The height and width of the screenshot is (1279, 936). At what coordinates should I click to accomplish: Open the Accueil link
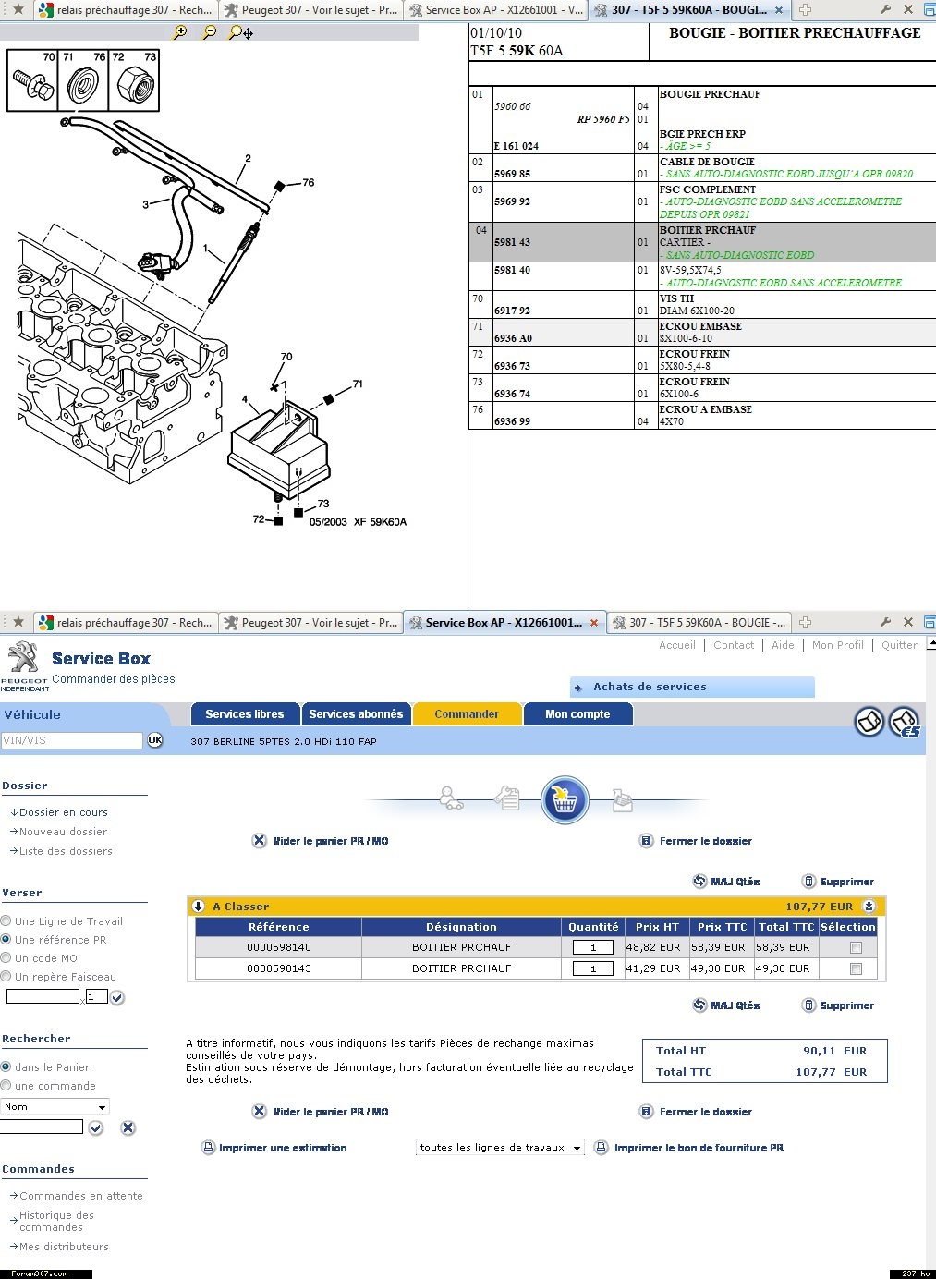tap(677, 645)
